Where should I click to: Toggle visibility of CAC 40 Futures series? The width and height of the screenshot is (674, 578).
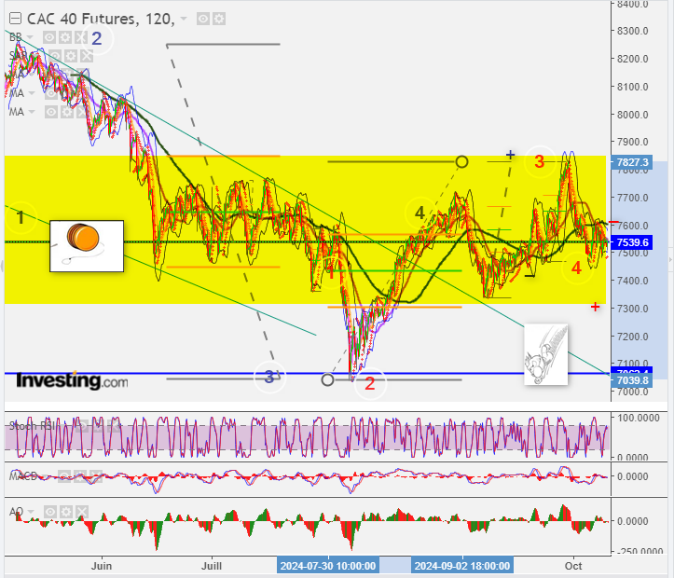click(203, 19)
